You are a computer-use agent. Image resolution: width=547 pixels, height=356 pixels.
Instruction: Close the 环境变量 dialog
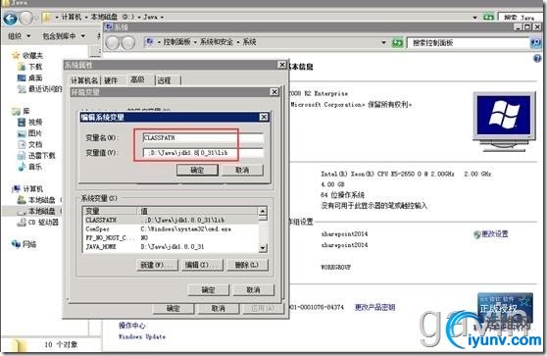pos(274,92)
